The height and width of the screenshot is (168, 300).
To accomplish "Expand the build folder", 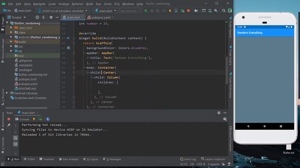I will 11,42.
